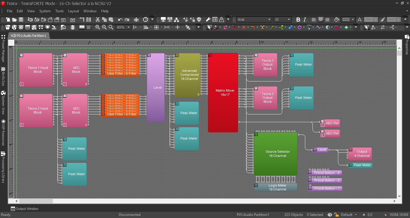Zoom in using the magnifier plus icon

click(98, 27)
